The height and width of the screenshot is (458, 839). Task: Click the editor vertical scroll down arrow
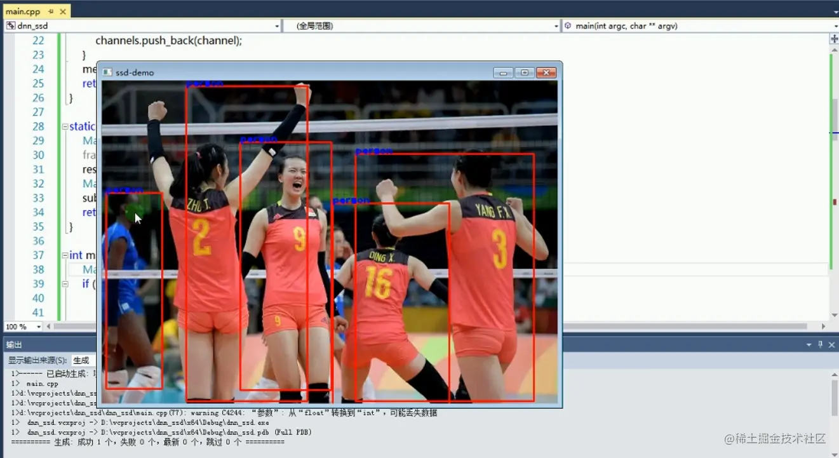(835, 315)
